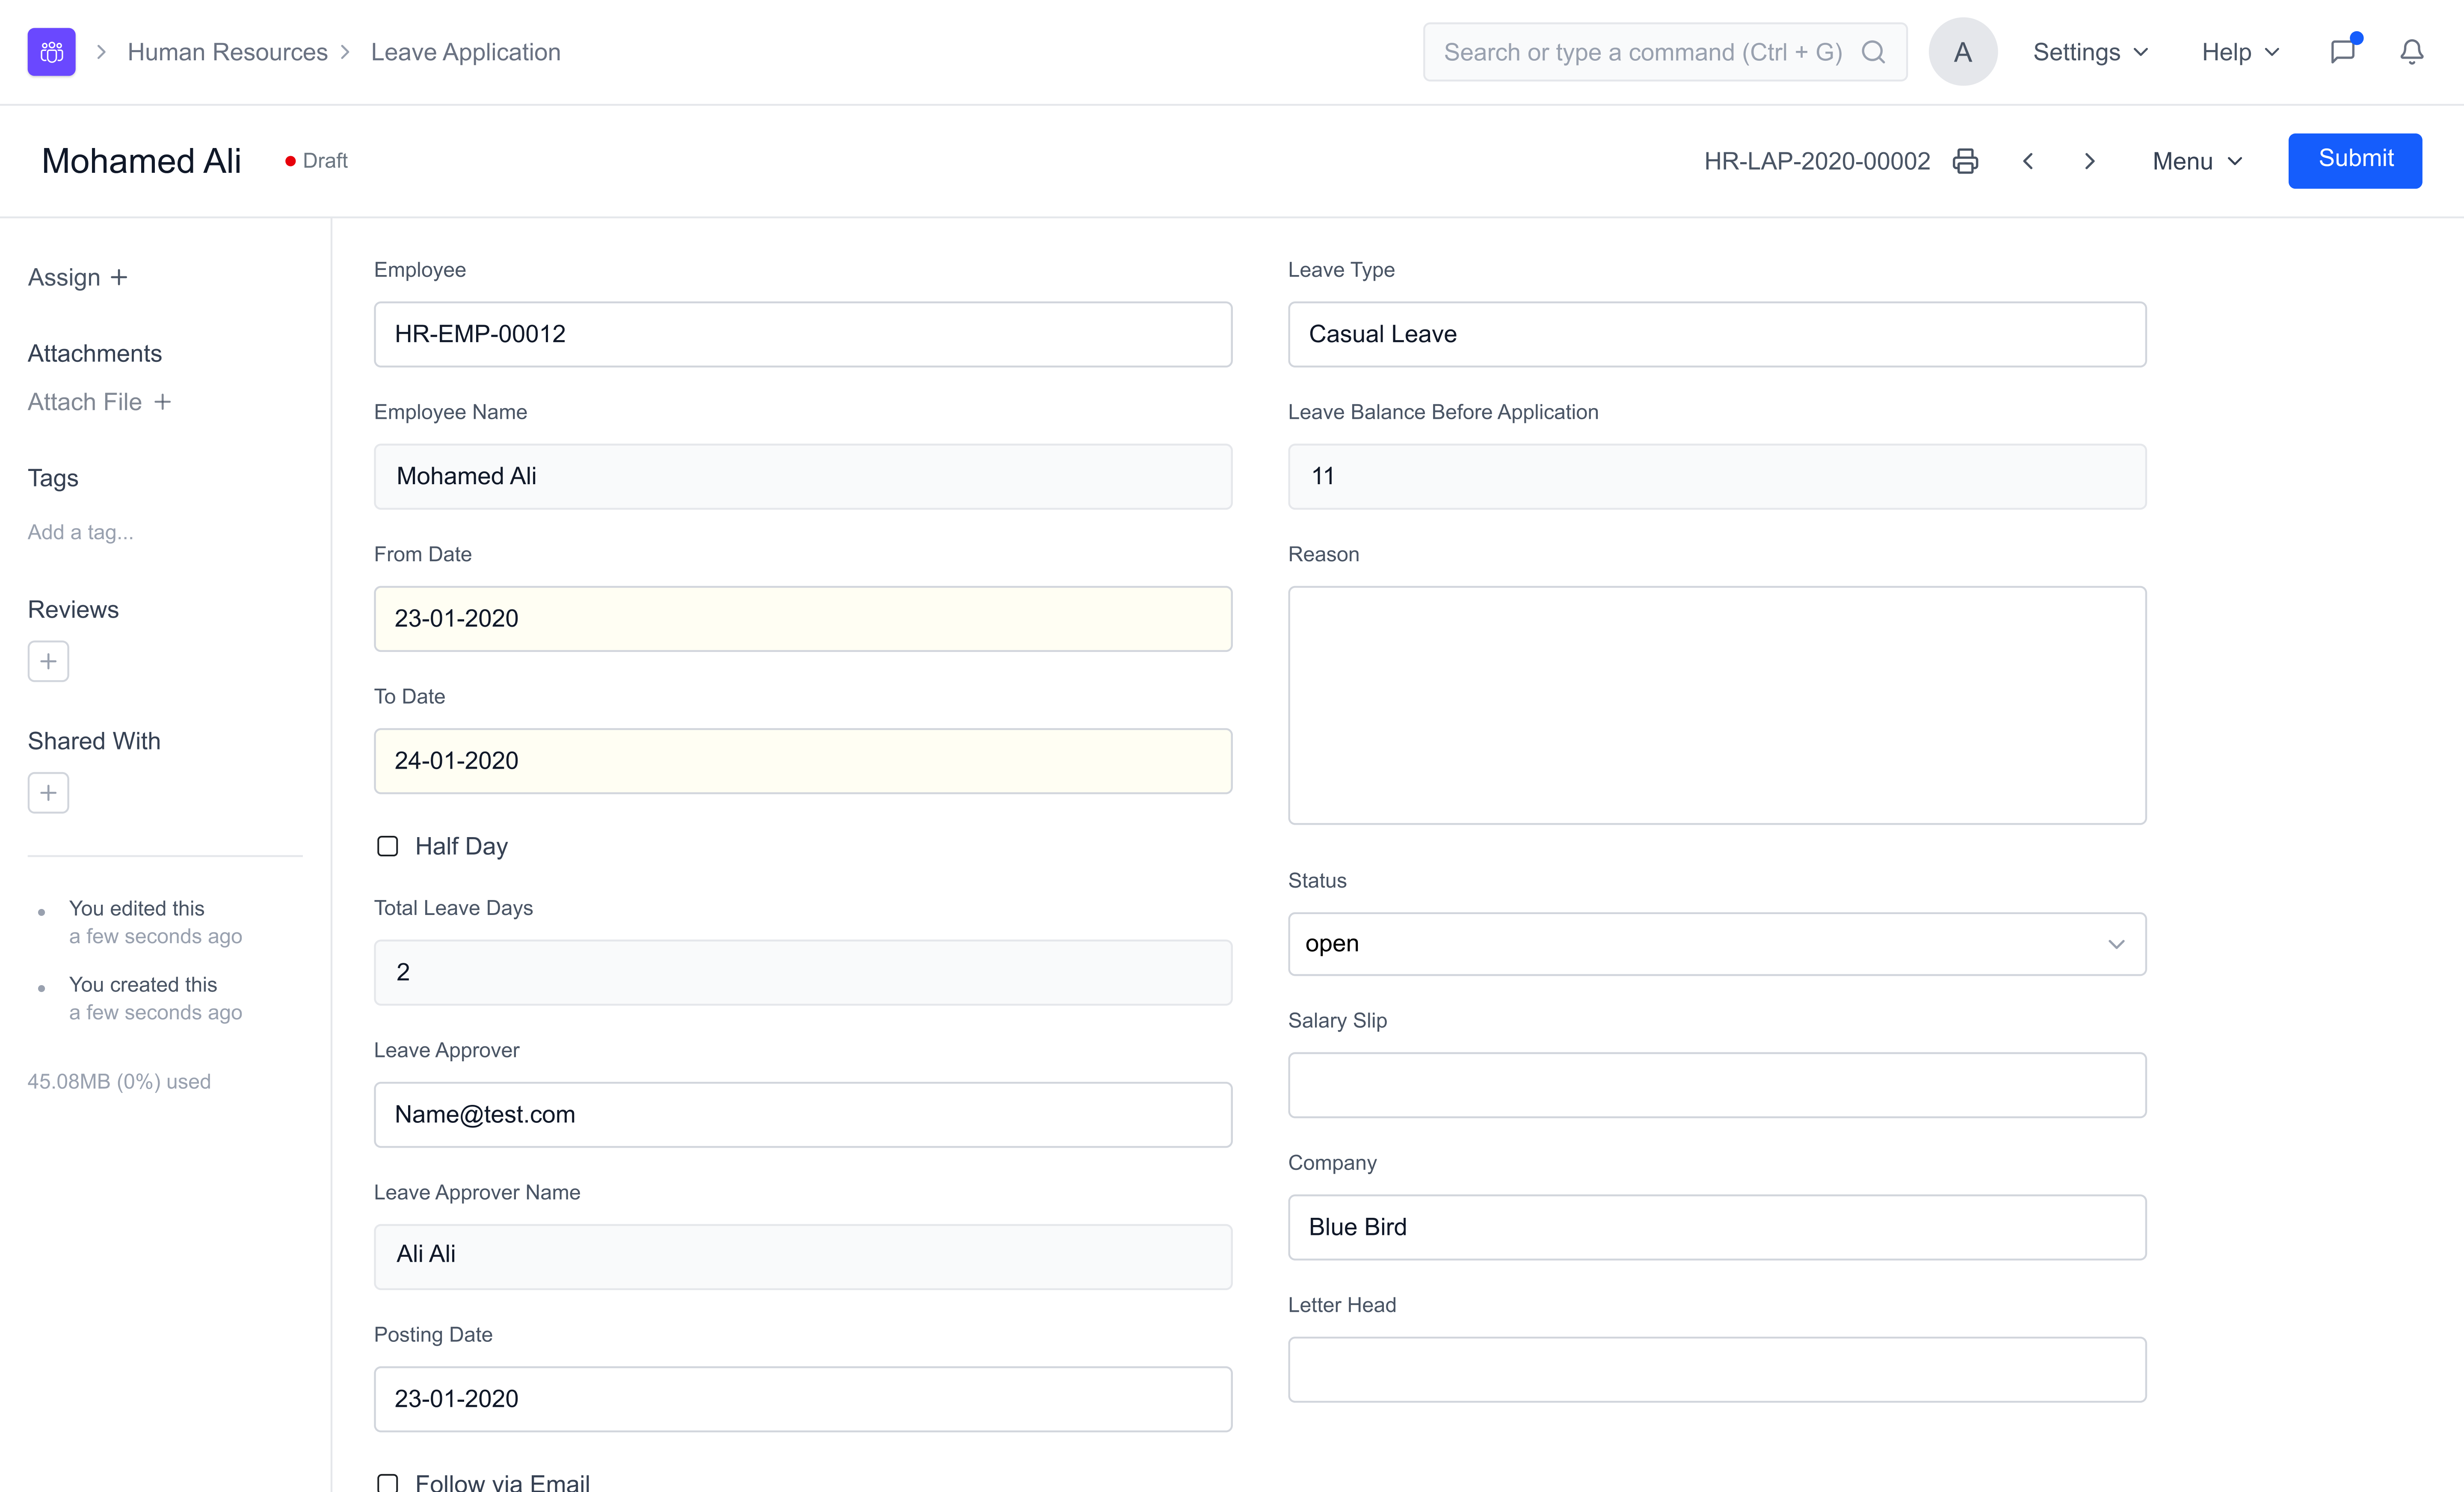Open the chat messages icon
This screenshot has width=2464, height=1492.
[2343, 52]
